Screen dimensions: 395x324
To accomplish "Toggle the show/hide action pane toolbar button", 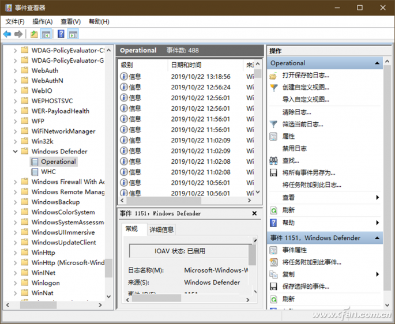I will click(73, 35).
